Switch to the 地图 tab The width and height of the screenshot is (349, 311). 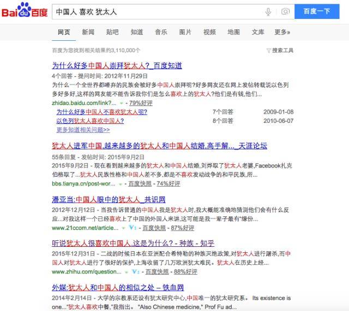[234, 32]
